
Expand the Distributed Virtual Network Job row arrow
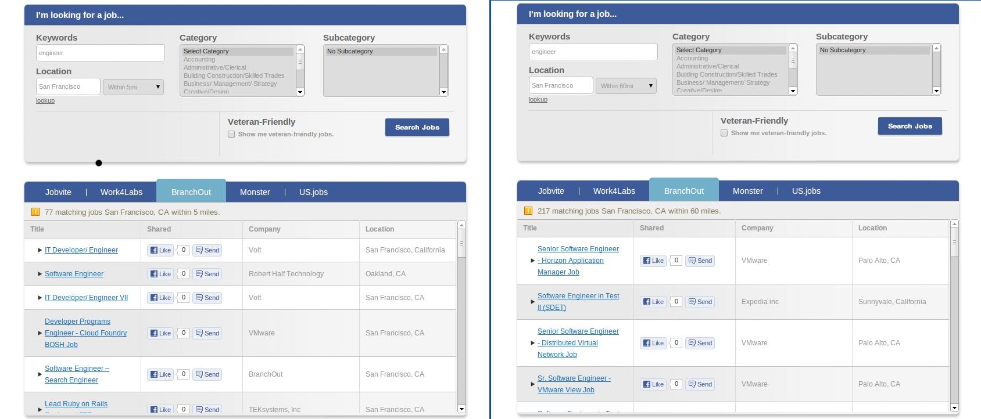click(x=532, y=343)
